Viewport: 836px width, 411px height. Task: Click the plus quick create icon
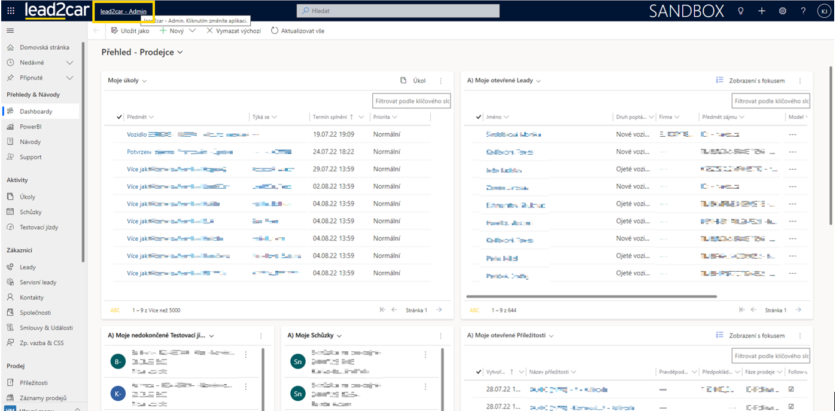click(762, 11)
